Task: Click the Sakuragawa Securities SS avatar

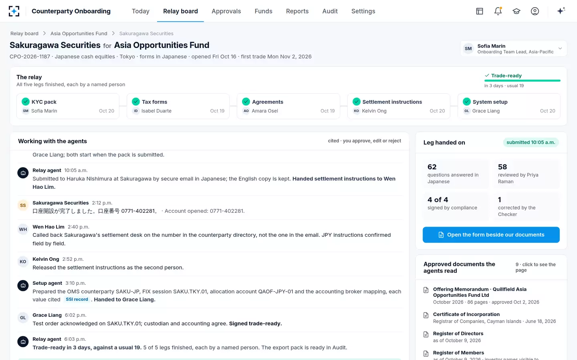Action: coord(23,205)
